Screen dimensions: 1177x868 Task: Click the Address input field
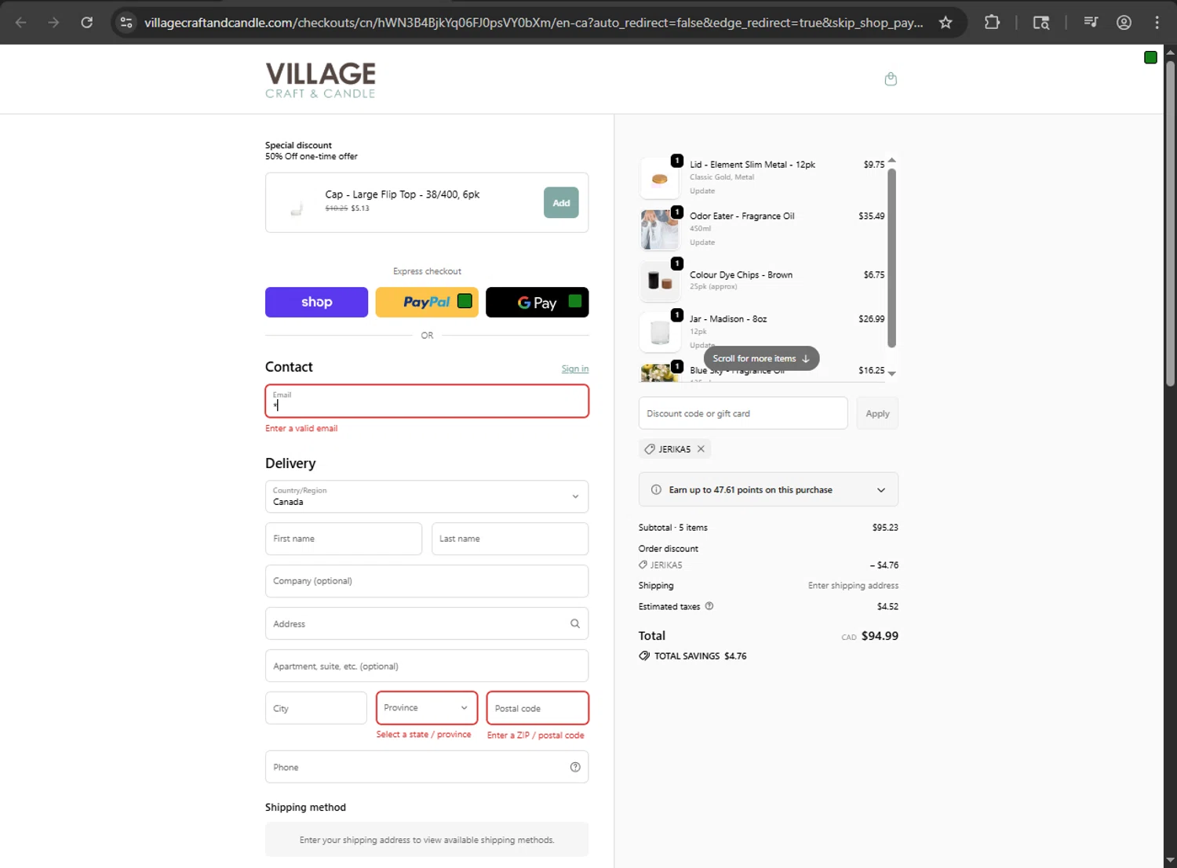click(x=427, y=623)
